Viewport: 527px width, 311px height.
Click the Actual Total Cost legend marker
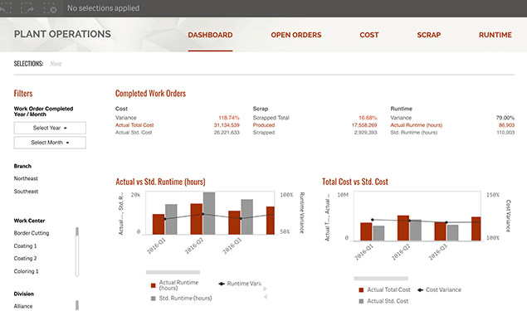pos(361,289)
